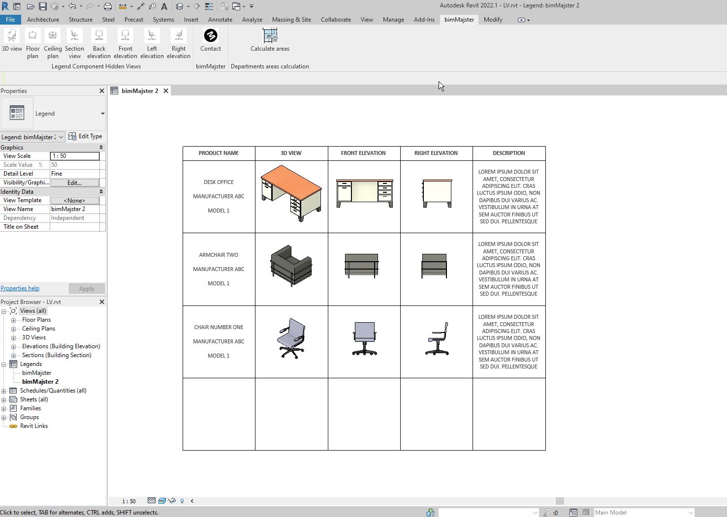Collapse the Legends tree node
The width and height of the screenshot is (727, 517).
(4, 365)
